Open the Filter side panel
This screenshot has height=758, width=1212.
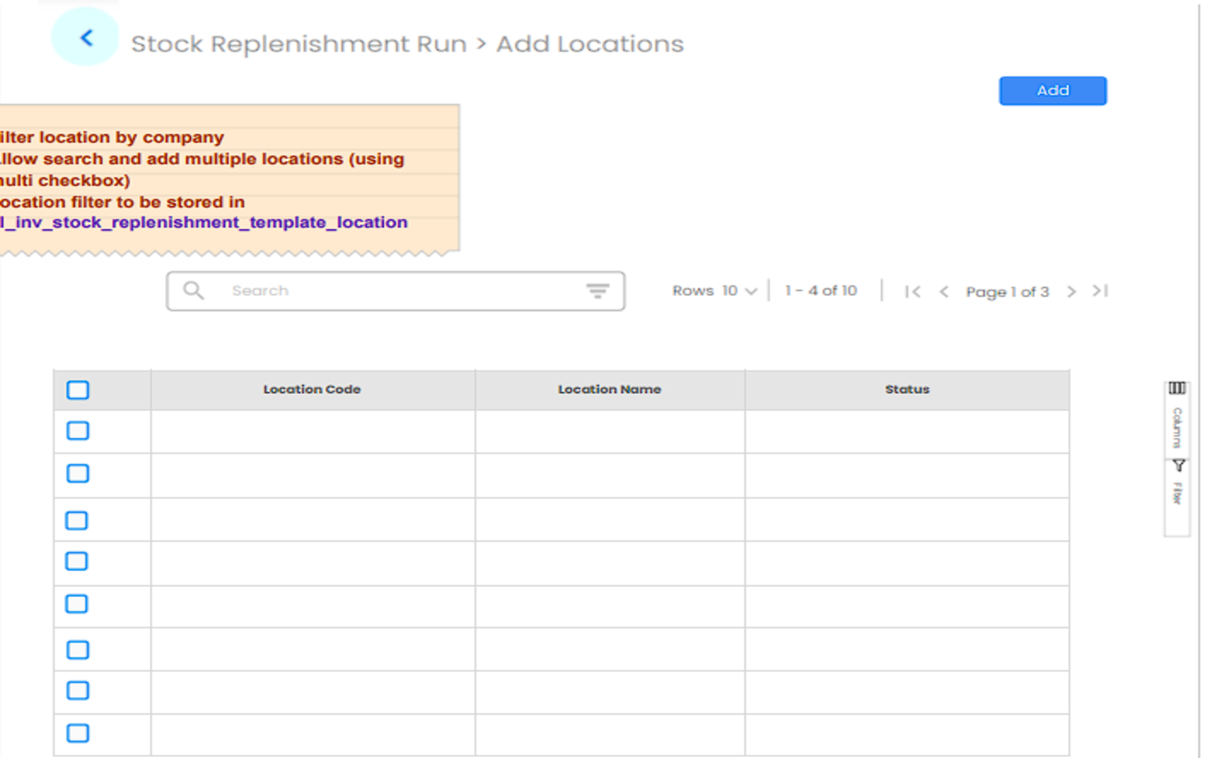point(1177,483)
